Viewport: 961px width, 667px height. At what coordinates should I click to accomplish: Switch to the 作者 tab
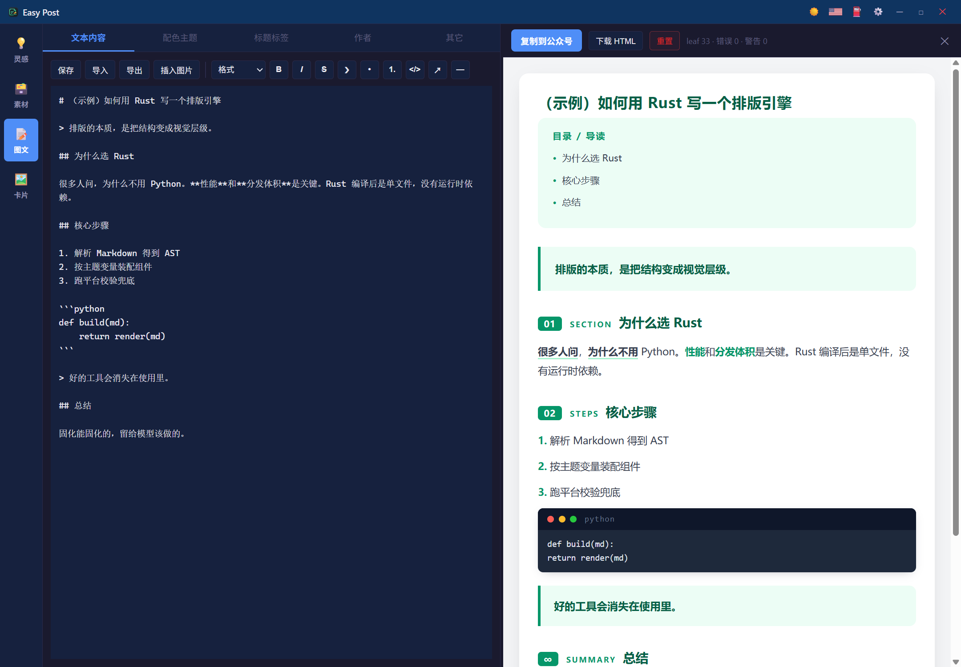click(363, 38)
